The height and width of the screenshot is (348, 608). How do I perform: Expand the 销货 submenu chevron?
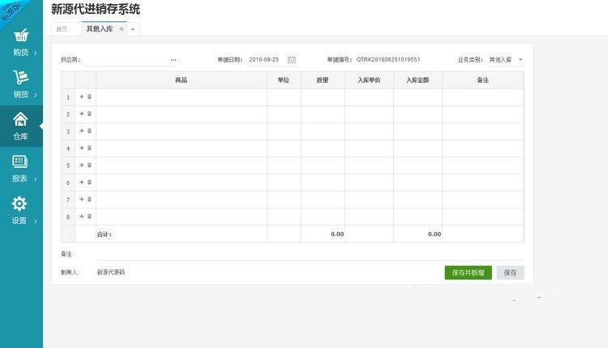(x=36, y=95)
